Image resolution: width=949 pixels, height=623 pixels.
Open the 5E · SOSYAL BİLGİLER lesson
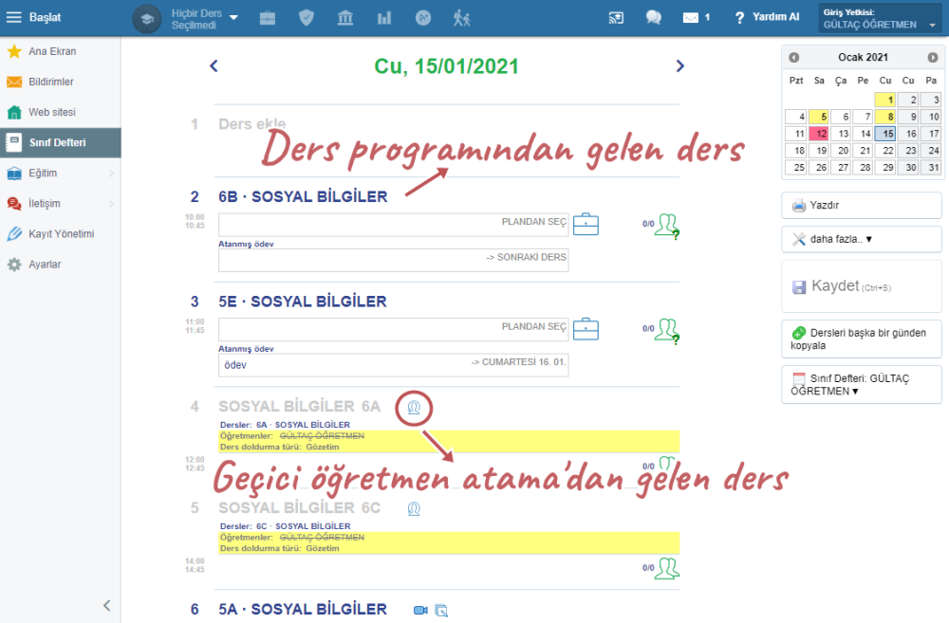point(303,302)
